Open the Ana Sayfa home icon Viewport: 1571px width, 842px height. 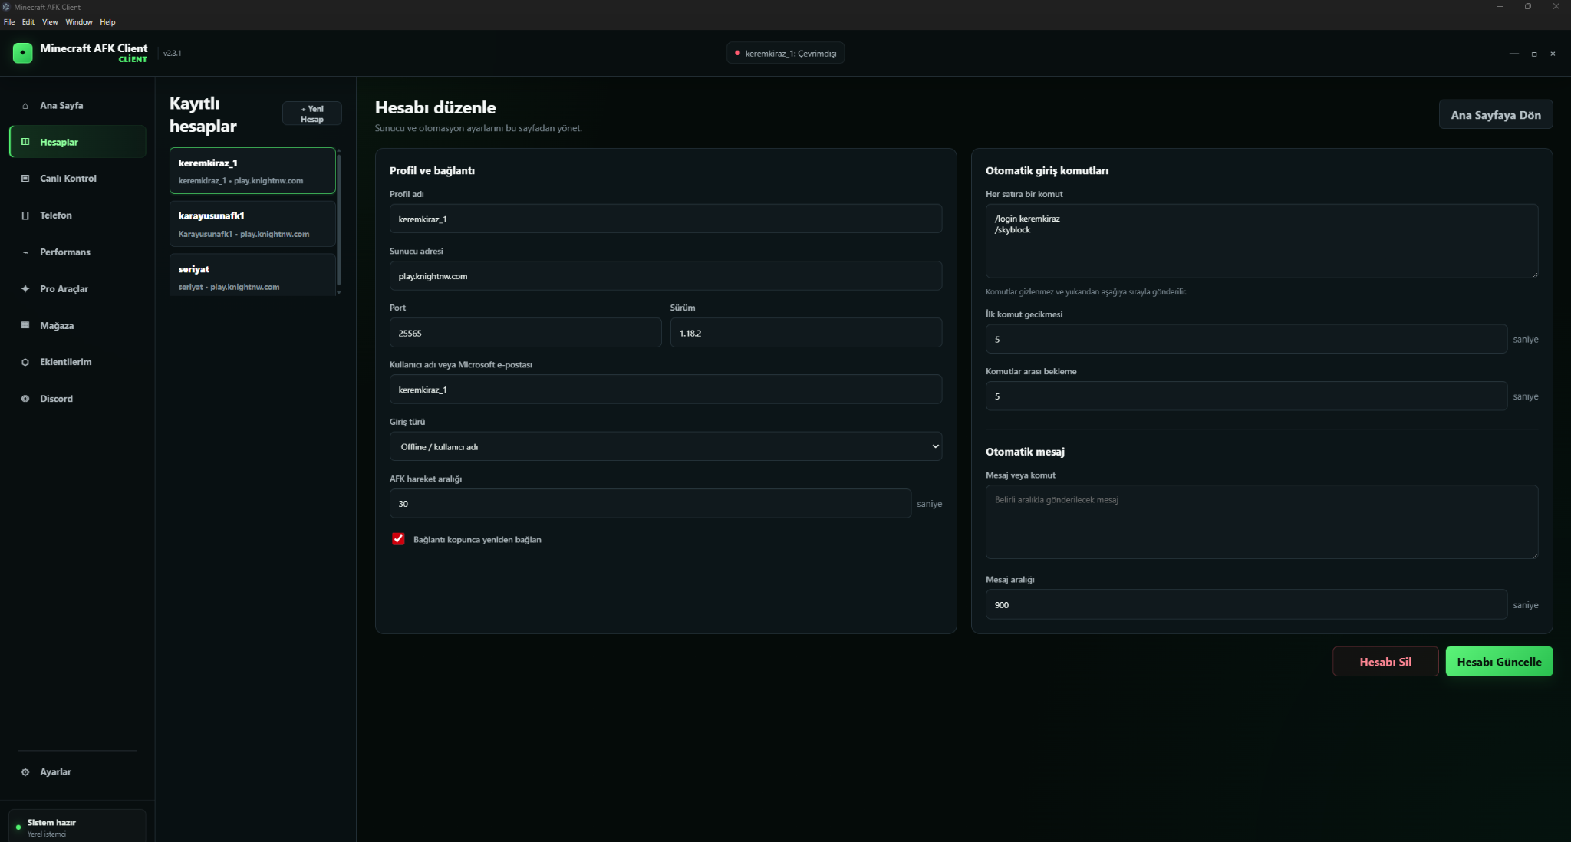coord(25,106)
